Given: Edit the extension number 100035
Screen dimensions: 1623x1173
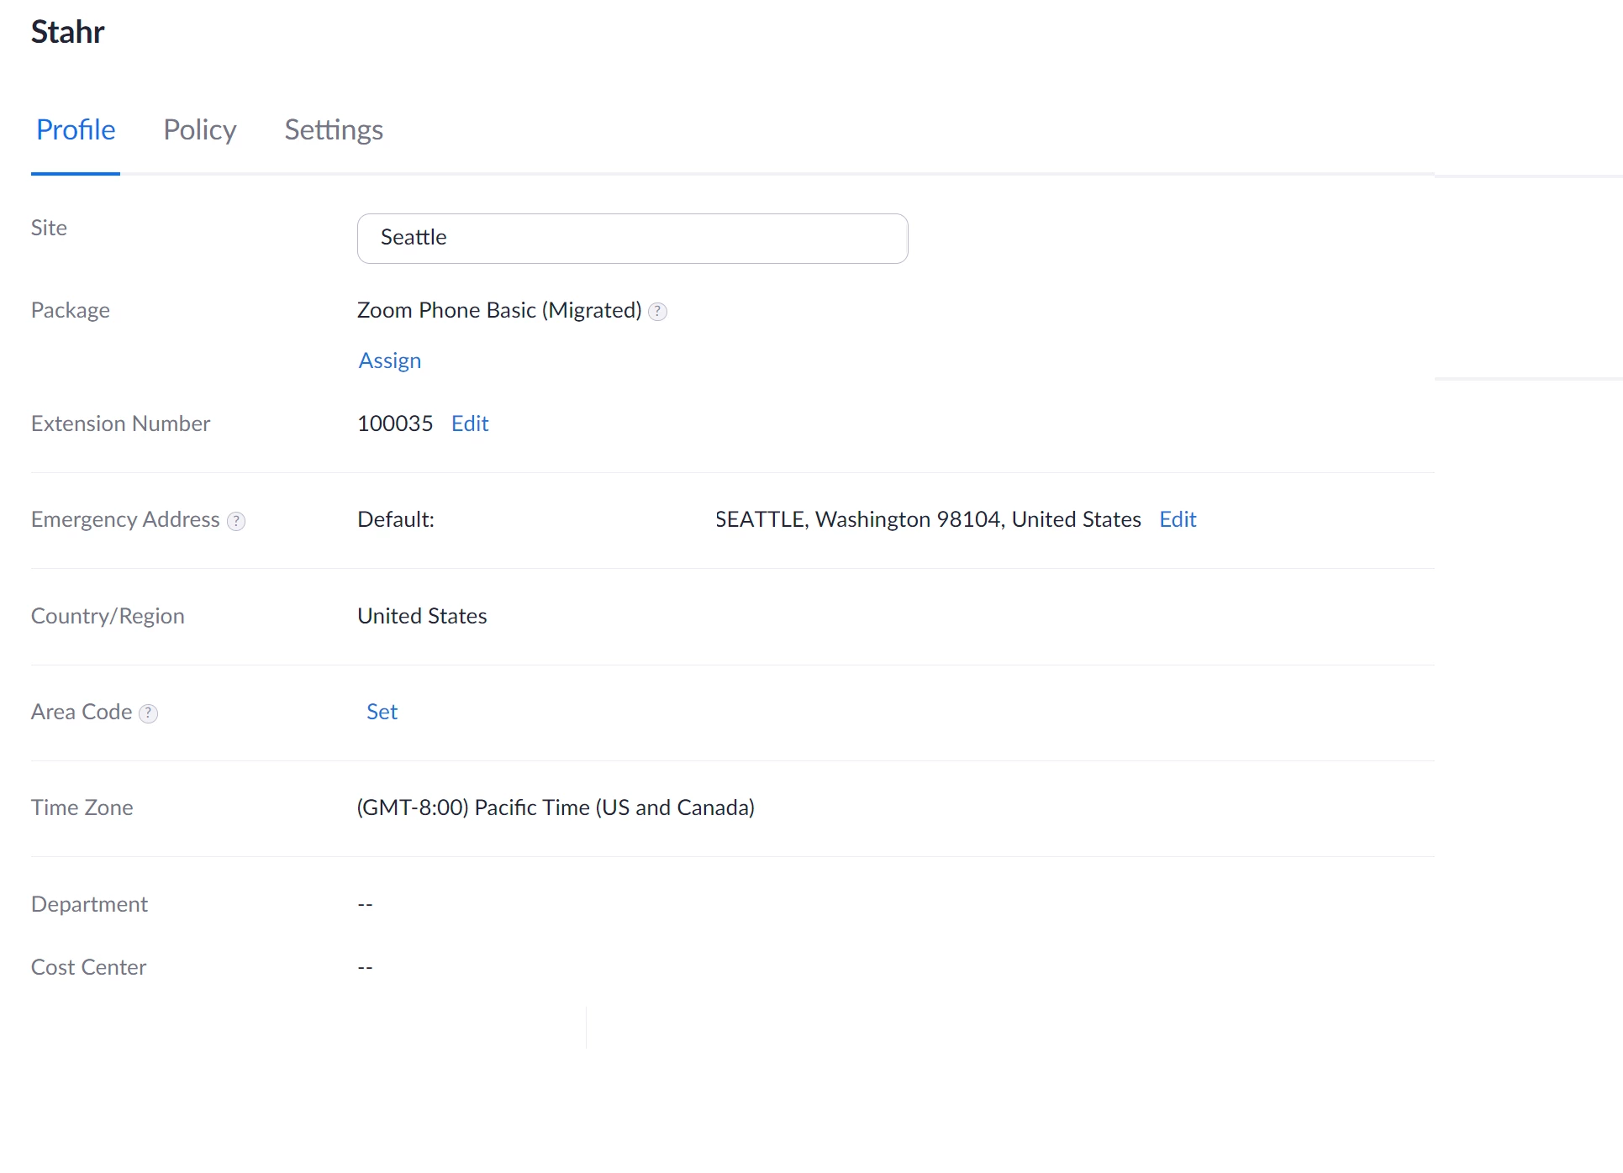Looking at the screenshot, I should (x=470, y=423).
